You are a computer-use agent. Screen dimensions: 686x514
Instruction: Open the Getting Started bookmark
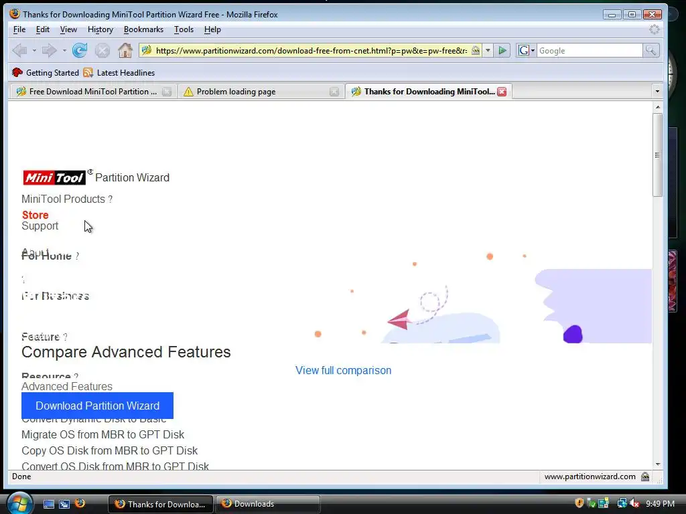[x=46, y=72]
